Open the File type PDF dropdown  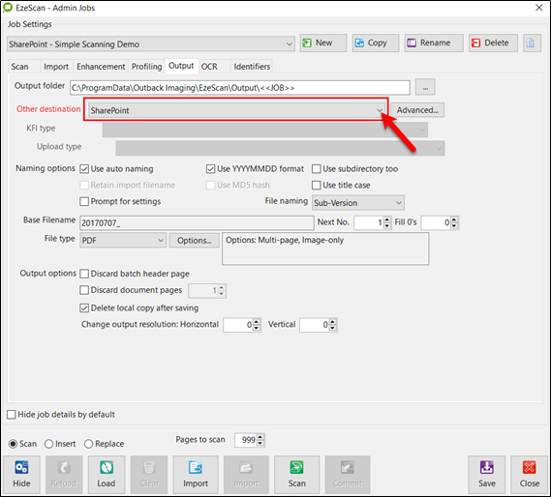pos(123,241)
